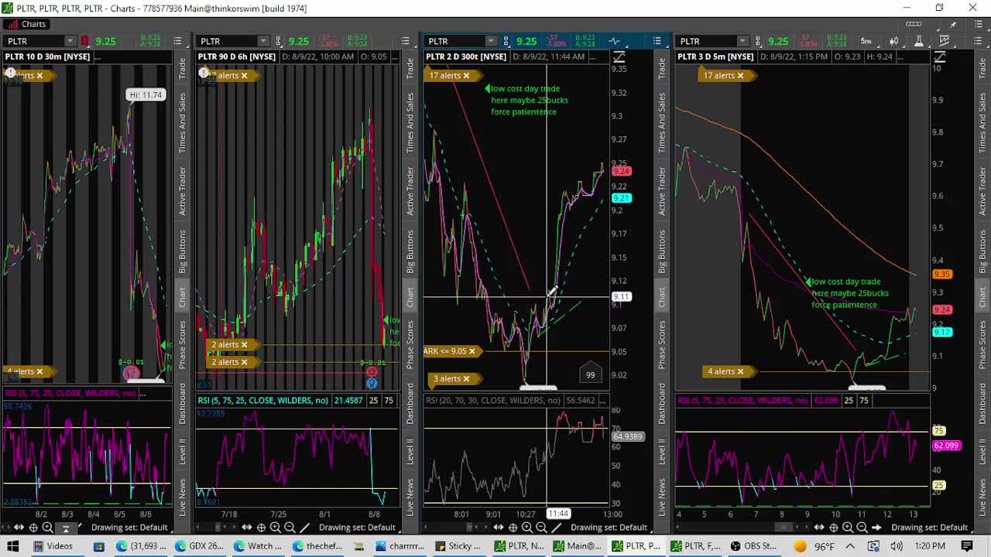Open the chart menu list icon in 2 D 300t chart
Image resolution: width=991 pixels, height=557 pixels.
coord(657,41)
